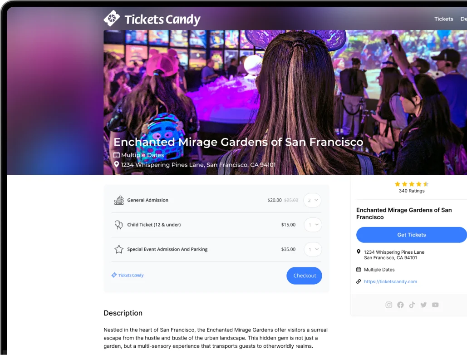Click the Checkout button

pyautogui.click(x=304, y=276)
